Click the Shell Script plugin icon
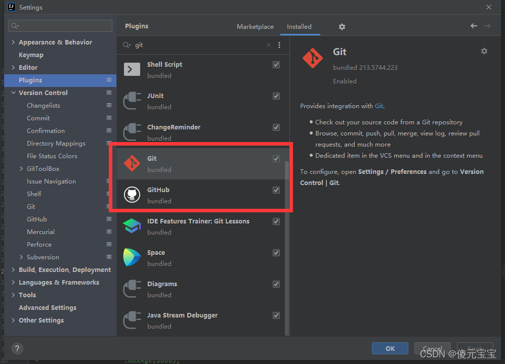505x364 pixels. tap(132, 69)
